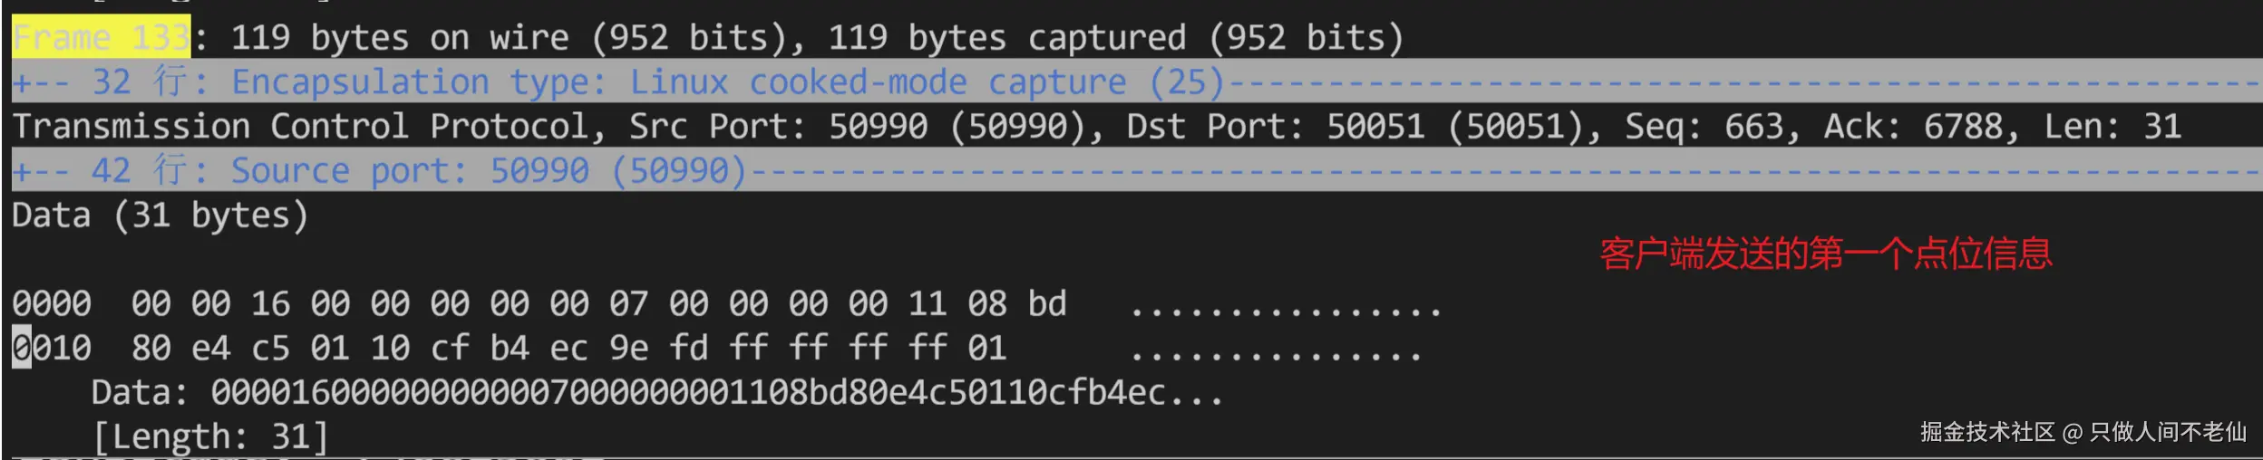The height and width of the screenshot is (460, 2263).
Task: Select the Data (31 bytes) line
Action: [160, 216]
